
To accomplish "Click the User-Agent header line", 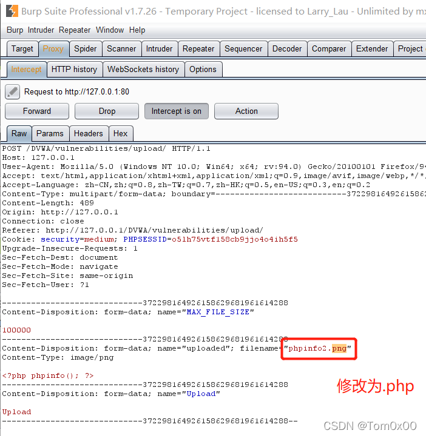I will (x=214, y=167).
